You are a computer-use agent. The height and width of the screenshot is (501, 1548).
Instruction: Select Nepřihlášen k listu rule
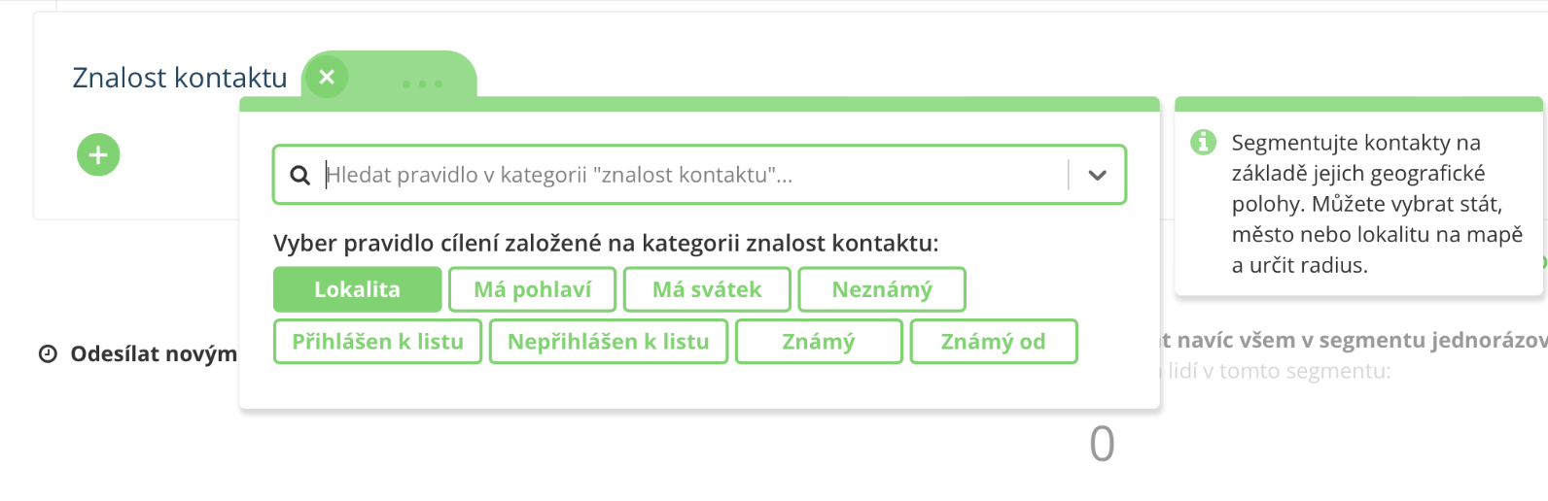pos(609,342)
